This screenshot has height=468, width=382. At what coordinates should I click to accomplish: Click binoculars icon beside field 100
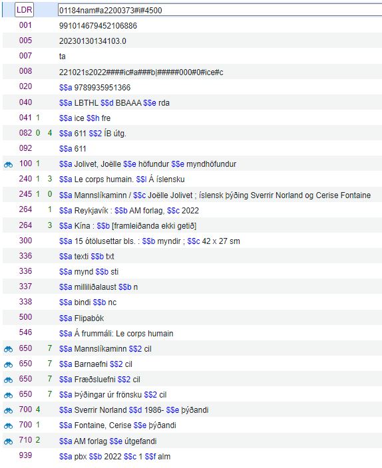(x=8, y=164)
